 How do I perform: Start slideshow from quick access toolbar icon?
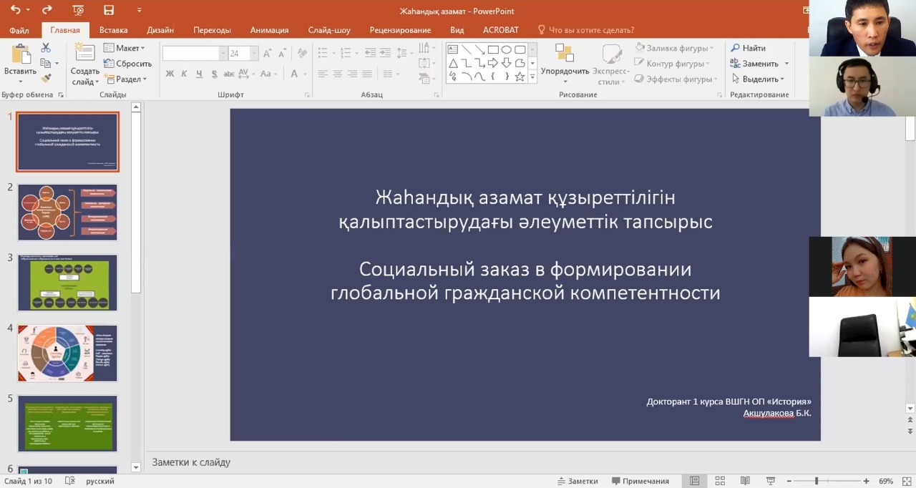(78, 10)
